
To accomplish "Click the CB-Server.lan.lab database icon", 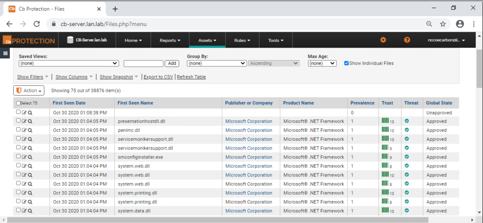I will click(x=70, y=40).
